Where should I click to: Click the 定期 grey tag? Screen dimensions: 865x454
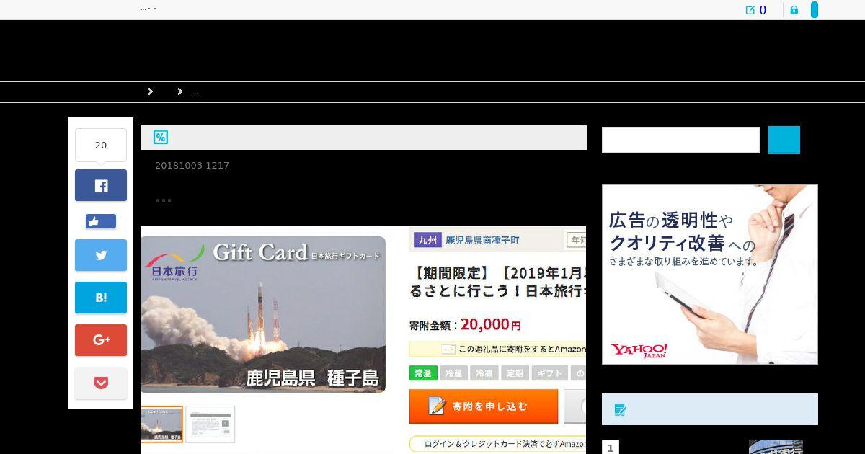(x=515, y=373)
